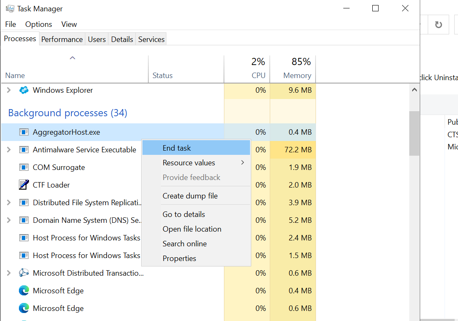Expand the Windows Explorer process group

9,90
